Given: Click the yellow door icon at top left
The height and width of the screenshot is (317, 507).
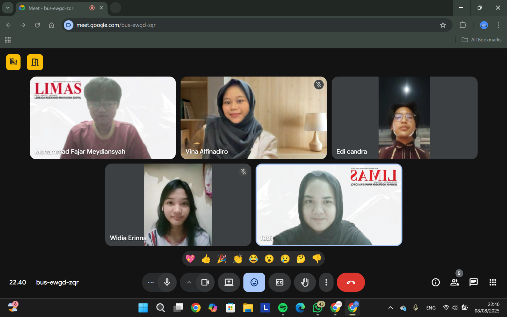Looking at the screenshot, I should (x=35, y=62).
